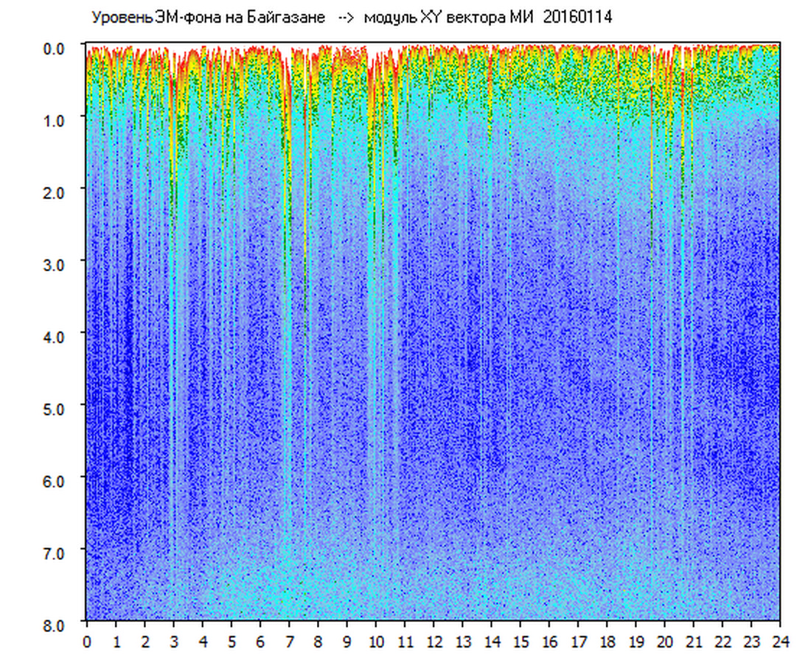Click the x-axis hour label 21
808x663 pixels.
click(x=694, y=642)
